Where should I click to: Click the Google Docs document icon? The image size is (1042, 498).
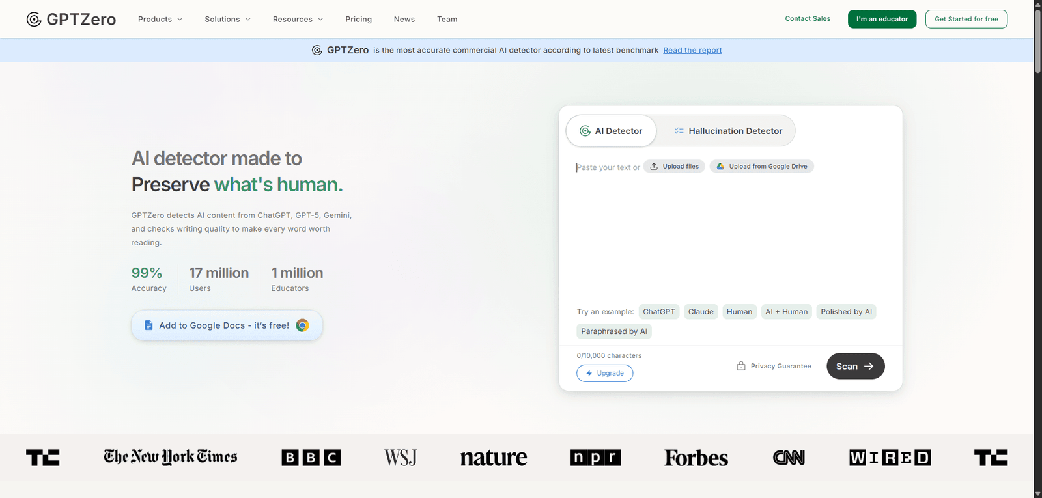click(x=148, y=325)
